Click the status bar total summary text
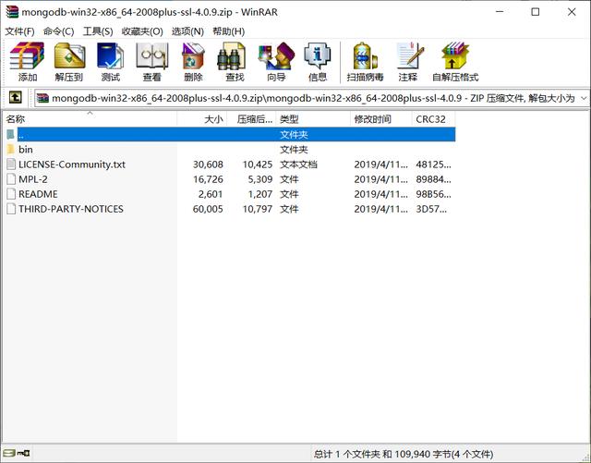The width and height of the screenshot is (591, 463). (x=404, y=454)
